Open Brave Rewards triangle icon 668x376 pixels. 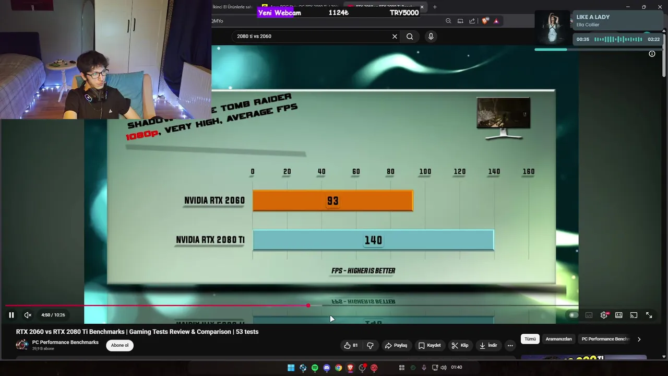coord(496,21)
